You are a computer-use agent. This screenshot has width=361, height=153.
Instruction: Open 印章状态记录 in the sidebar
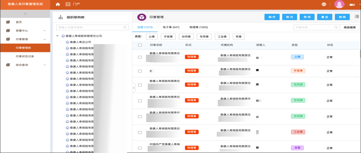coord(25,56)
